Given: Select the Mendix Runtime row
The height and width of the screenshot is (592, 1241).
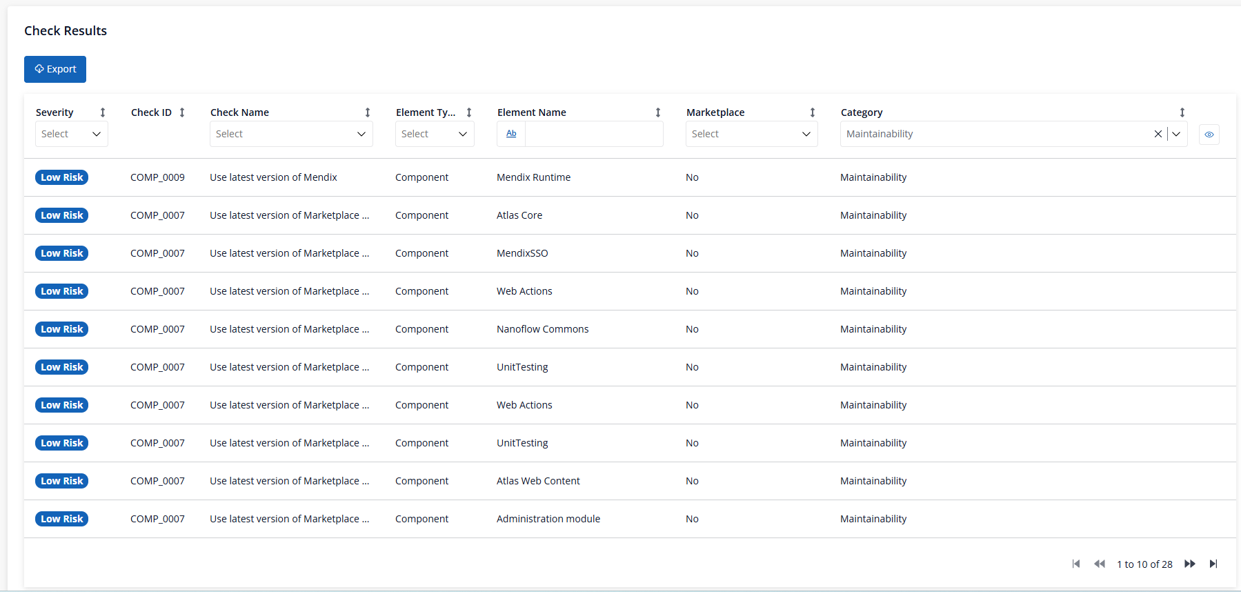Looking at the screenshot, I should (x=533, y=177).
